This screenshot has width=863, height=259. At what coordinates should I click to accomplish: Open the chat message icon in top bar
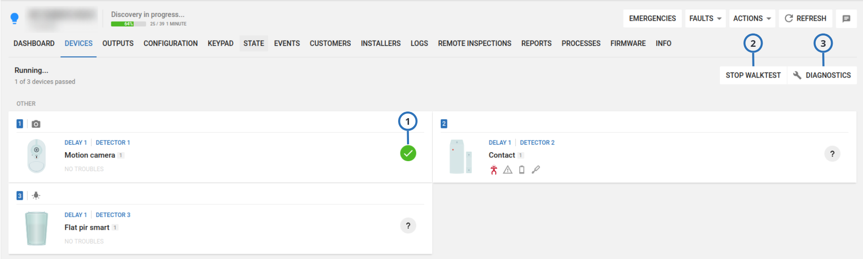(x=846, y=18)
